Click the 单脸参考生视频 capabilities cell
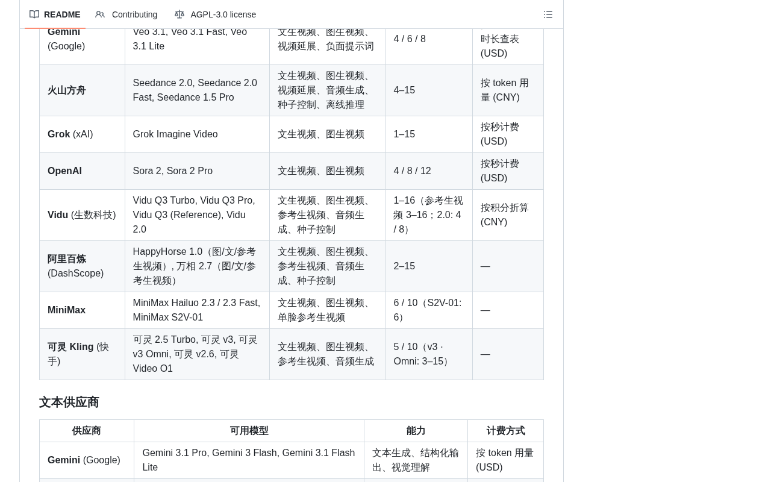Viewport: 771px width, 482px height. [x=327, y=310]
